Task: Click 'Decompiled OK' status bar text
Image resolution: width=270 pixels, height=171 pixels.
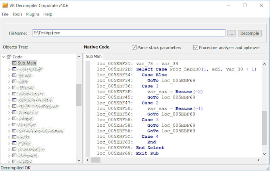Action: 15,168
